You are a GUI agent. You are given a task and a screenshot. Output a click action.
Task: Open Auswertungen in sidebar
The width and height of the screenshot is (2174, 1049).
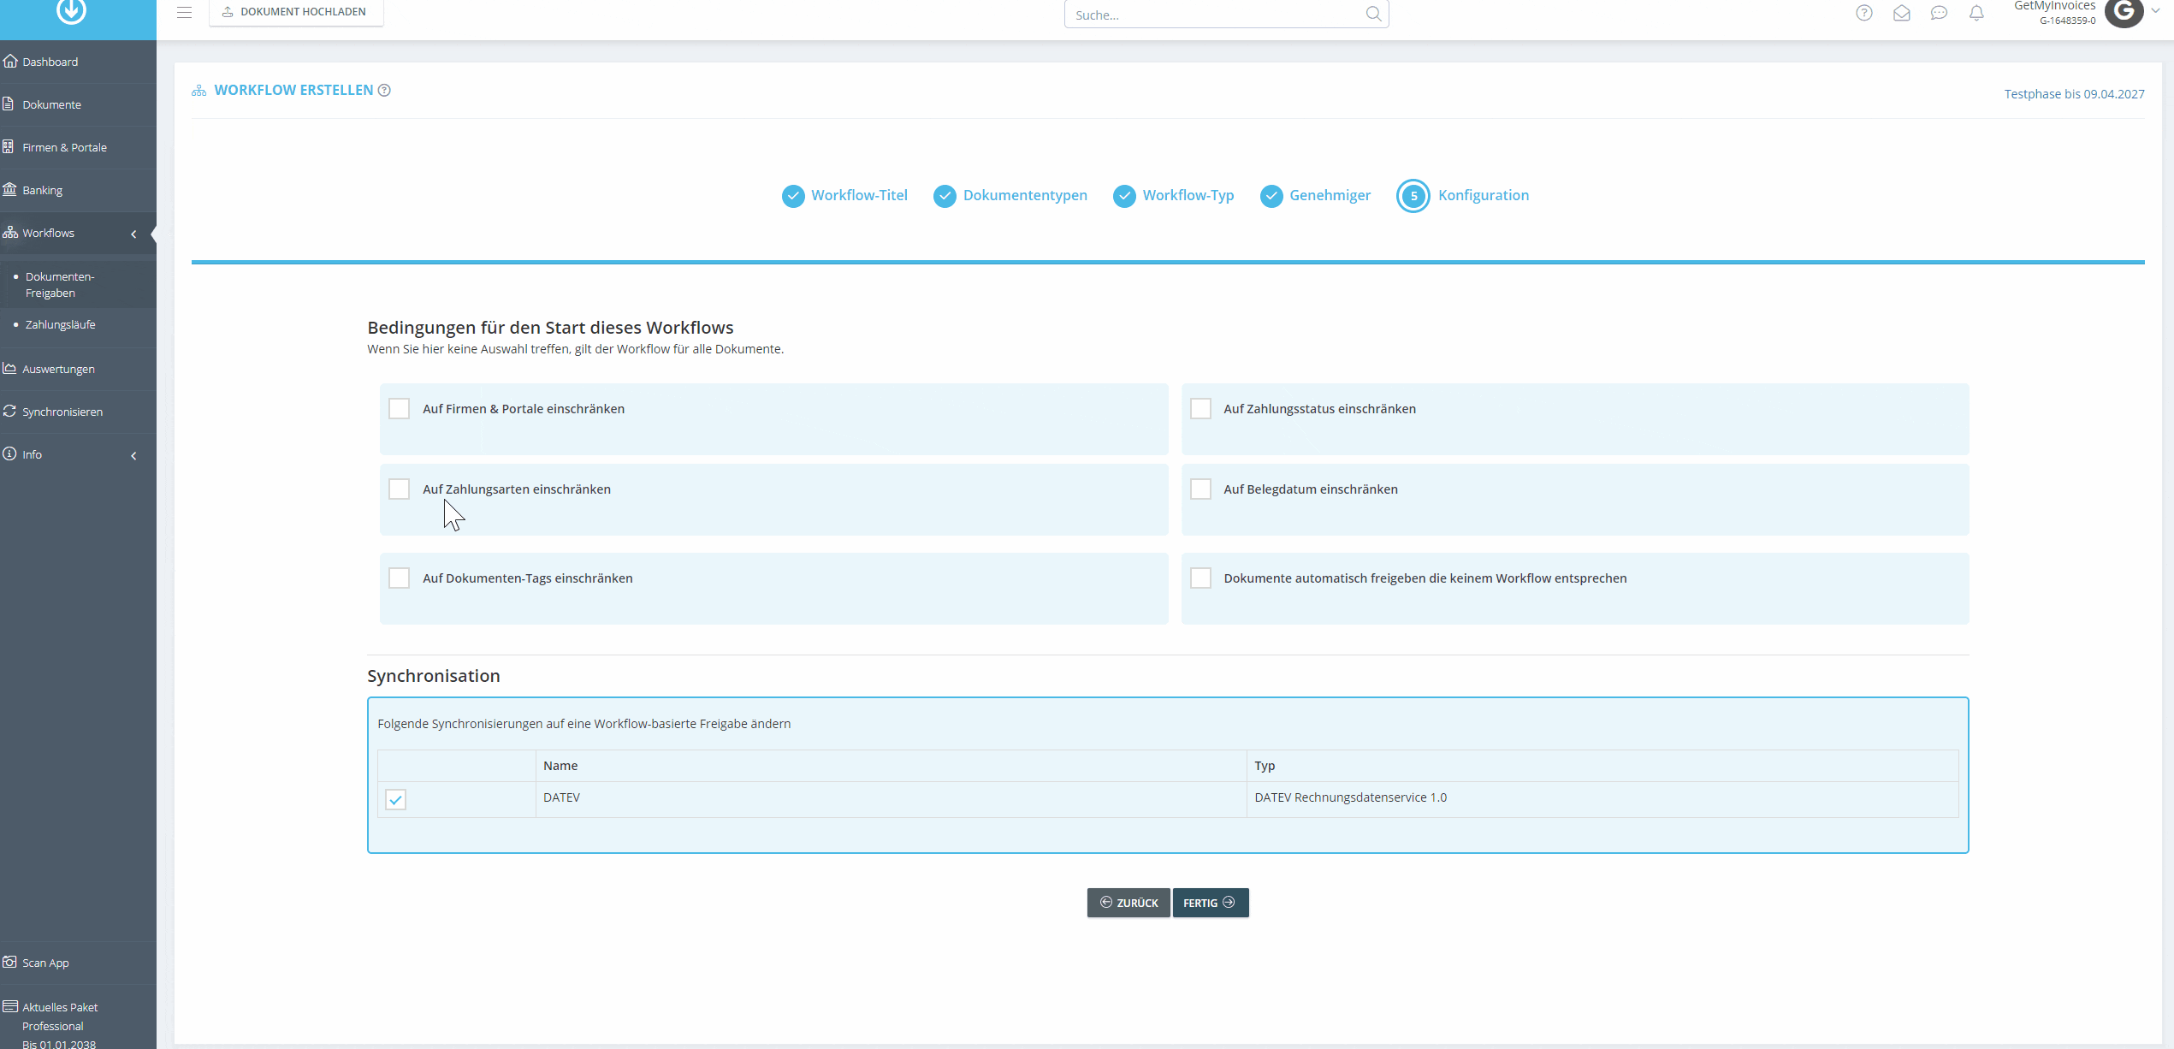(x=78, y=369)
